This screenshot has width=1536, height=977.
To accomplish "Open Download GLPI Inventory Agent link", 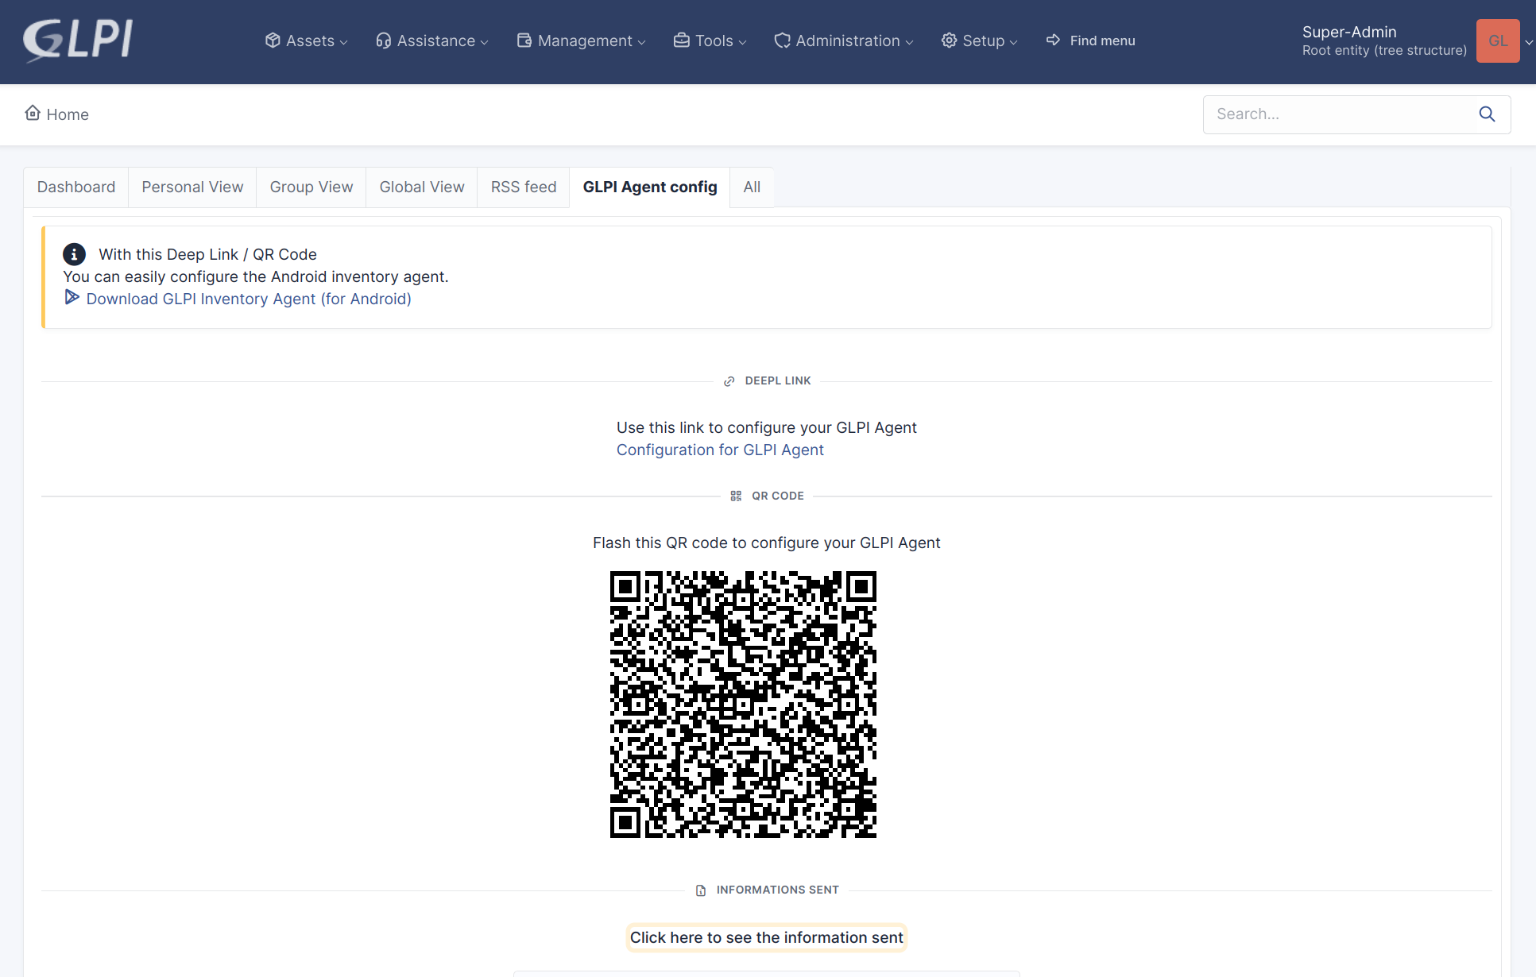I will point(248,299).
